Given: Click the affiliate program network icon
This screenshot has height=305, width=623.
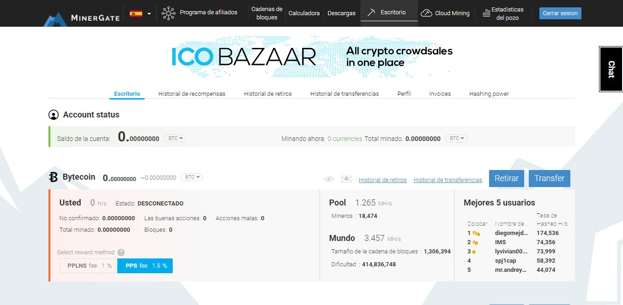Looking at the screenshot, I should point(169,13).
